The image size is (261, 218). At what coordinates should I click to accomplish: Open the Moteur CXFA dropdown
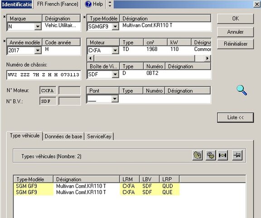pos(115,50)
